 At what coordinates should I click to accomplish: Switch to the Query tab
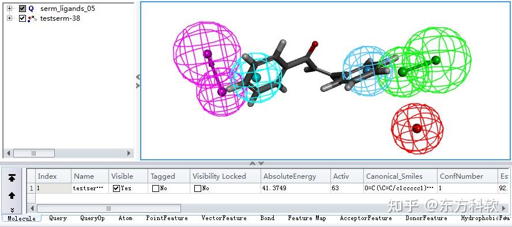(x=58, y=218)
